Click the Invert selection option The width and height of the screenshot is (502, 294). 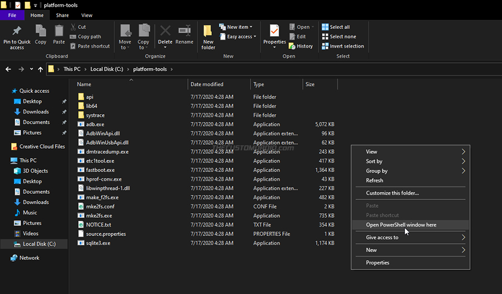(343, 46)
